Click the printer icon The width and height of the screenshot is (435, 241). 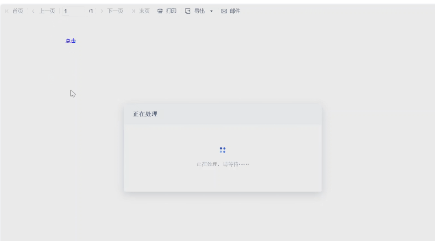[x=160, y=11]
